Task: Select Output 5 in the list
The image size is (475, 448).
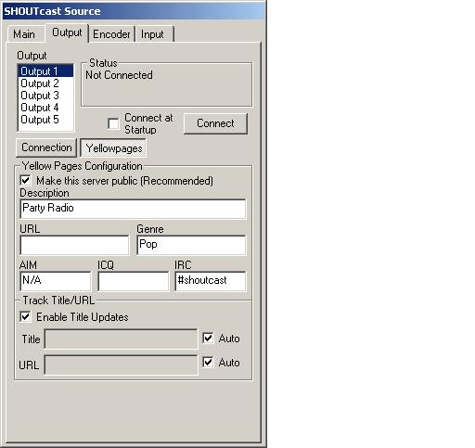Action: (45, 120)
